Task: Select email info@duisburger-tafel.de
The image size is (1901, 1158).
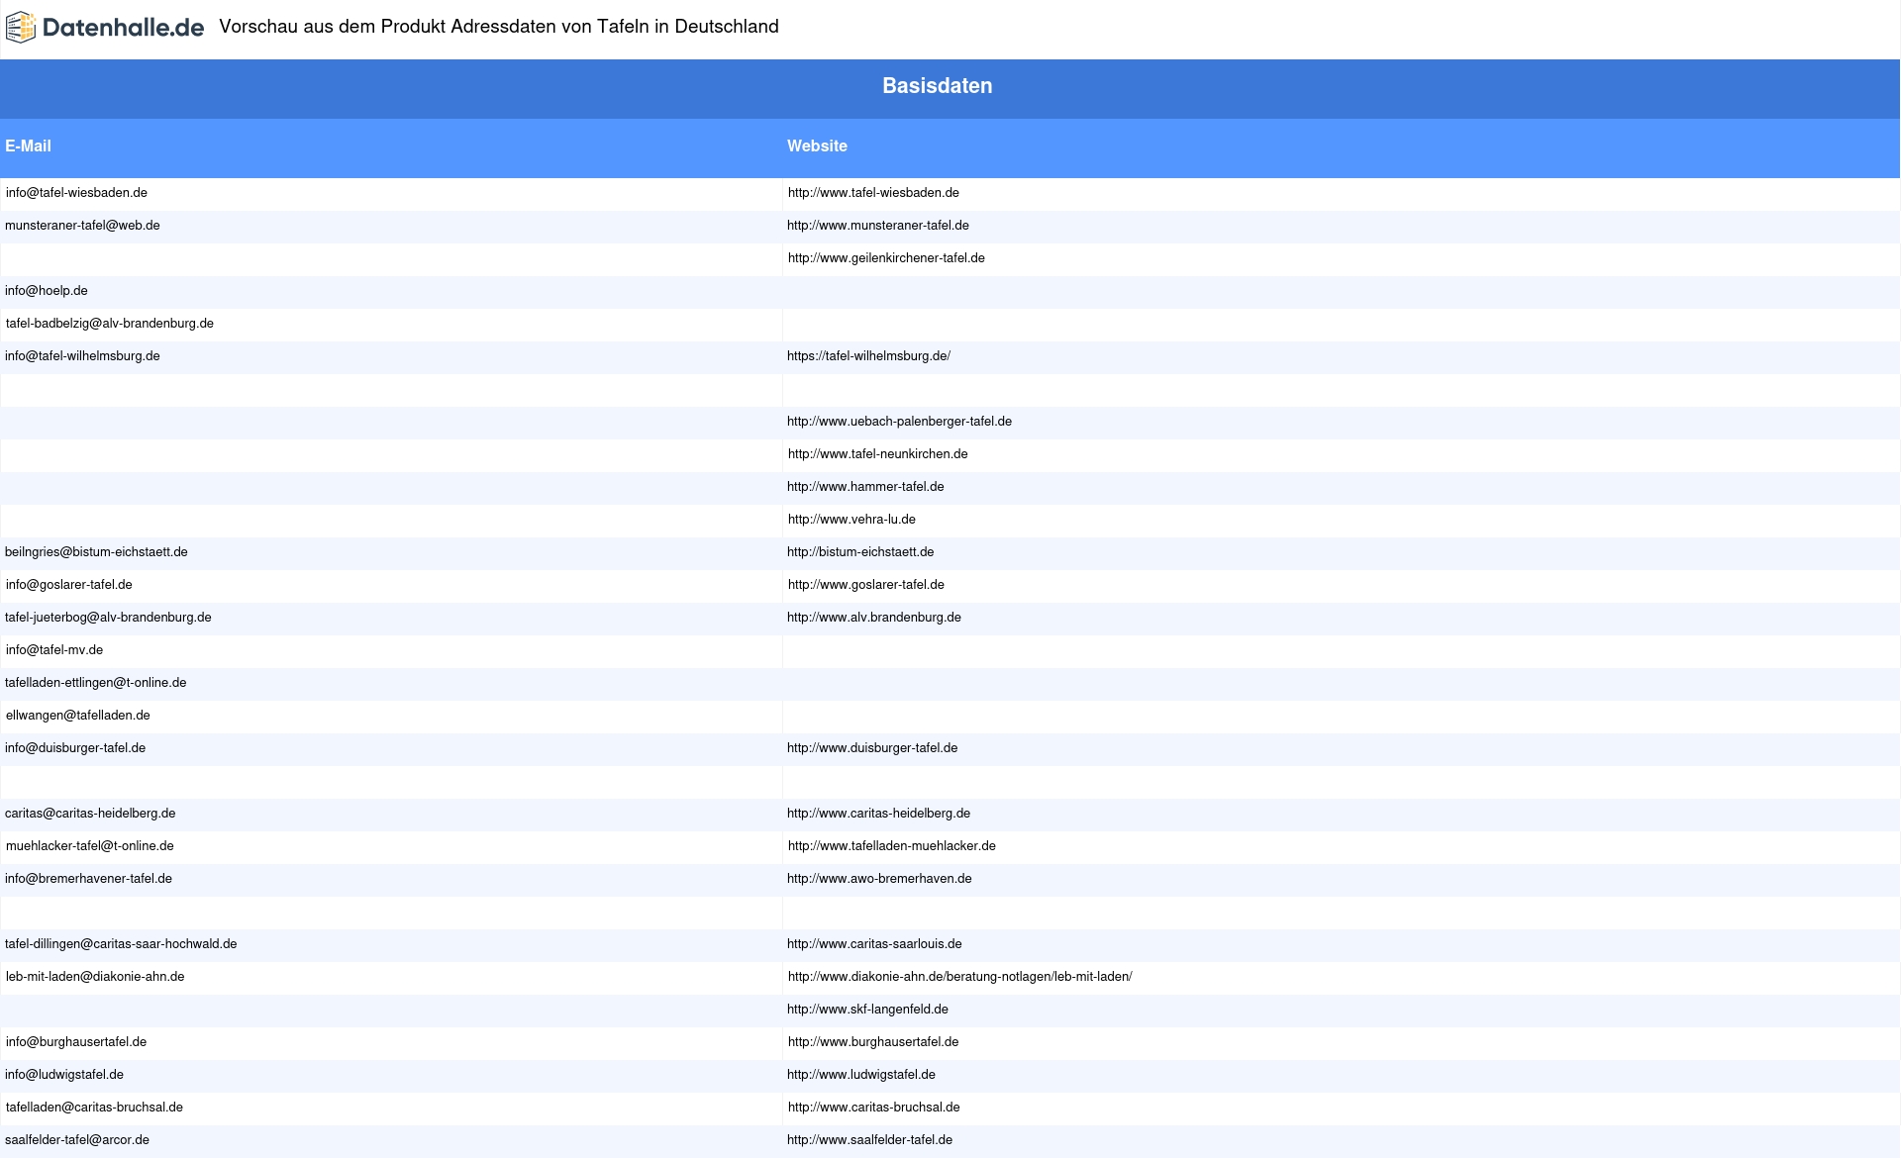Action: 75,748
